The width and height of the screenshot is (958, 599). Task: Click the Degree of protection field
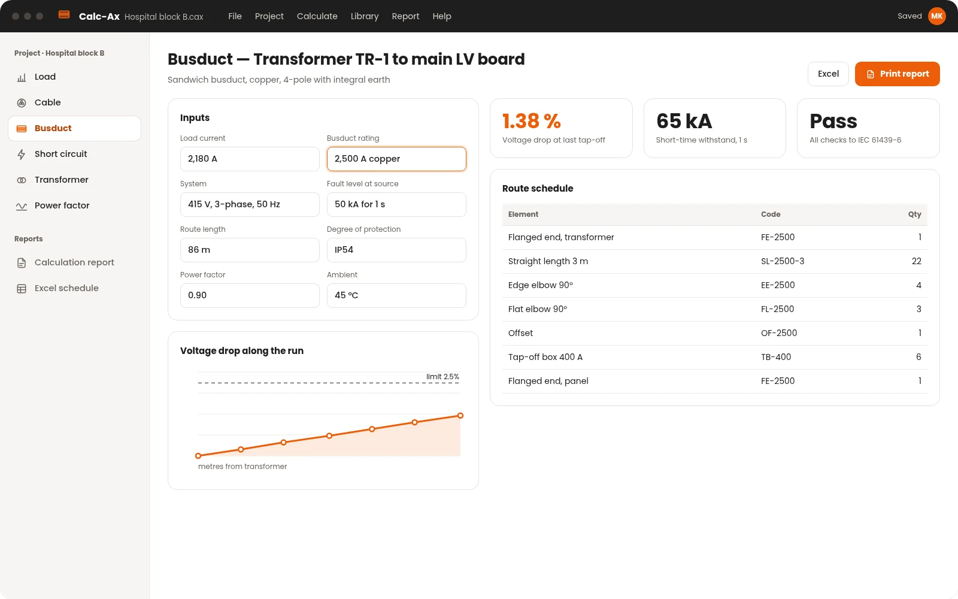(x=396, y=250)
